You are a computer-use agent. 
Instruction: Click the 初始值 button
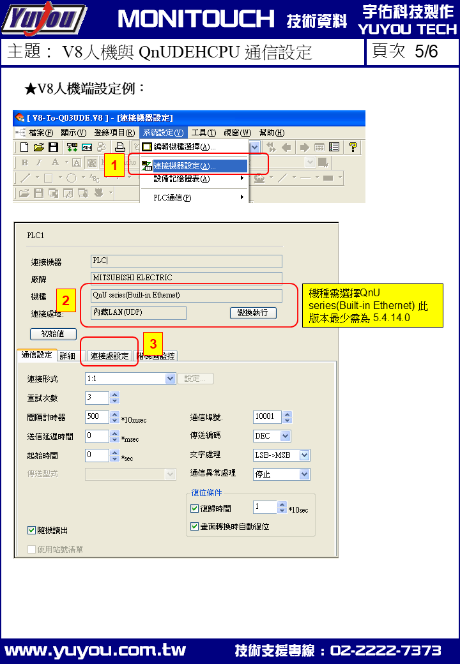point(53,334)
